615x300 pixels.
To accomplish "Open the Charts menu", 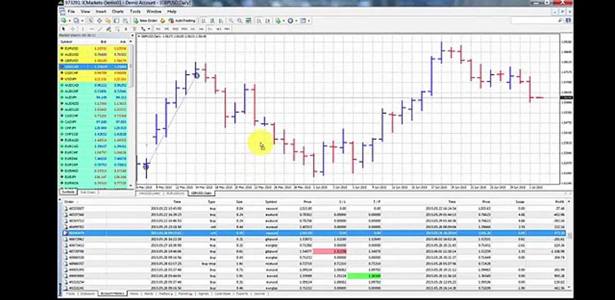I will 118,11.
